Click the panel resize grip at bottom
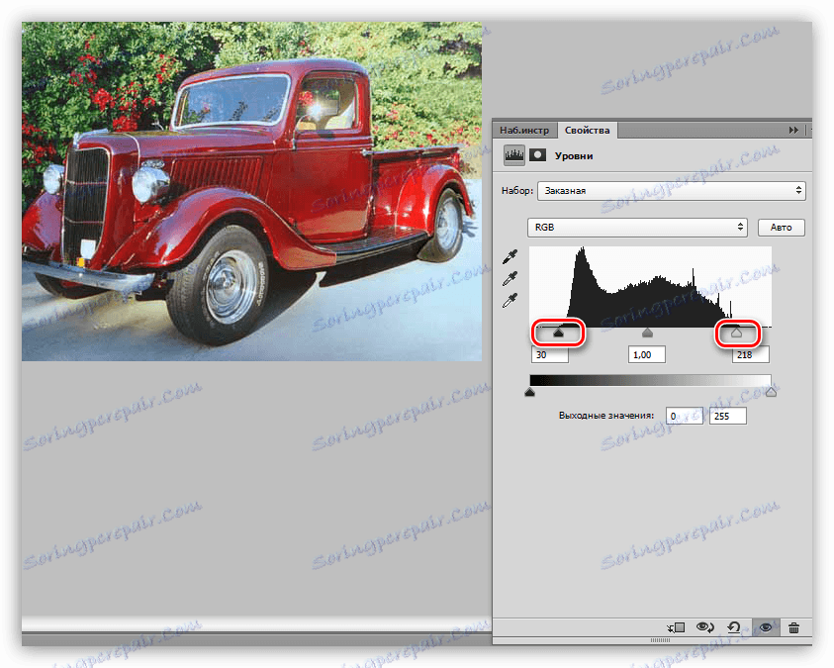Screen dimensions: 834x668 (660, 640)
